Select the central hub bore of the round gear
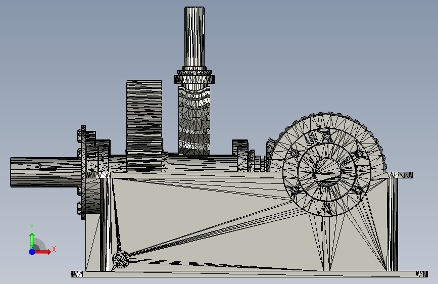438x284 pixels. [327, 172]
